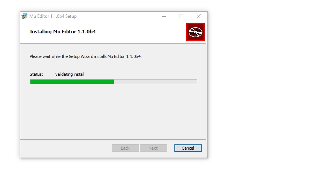332x172 pixels.
Task: Click the "Installing Mu Editor 1.1.0b4" heading
Action: coord(63,32)
